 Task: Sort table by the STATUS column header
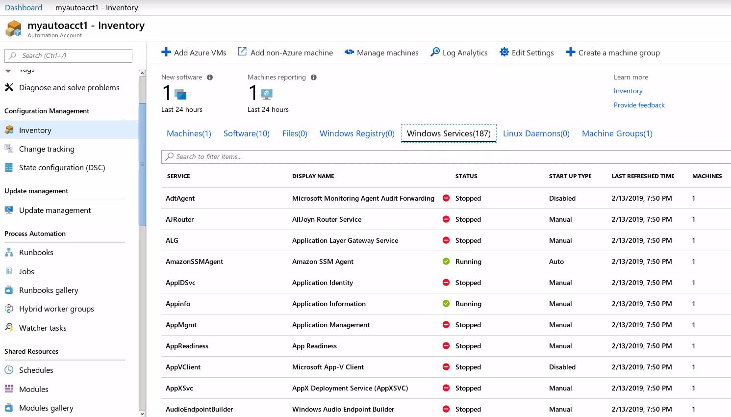coord(466,176)
